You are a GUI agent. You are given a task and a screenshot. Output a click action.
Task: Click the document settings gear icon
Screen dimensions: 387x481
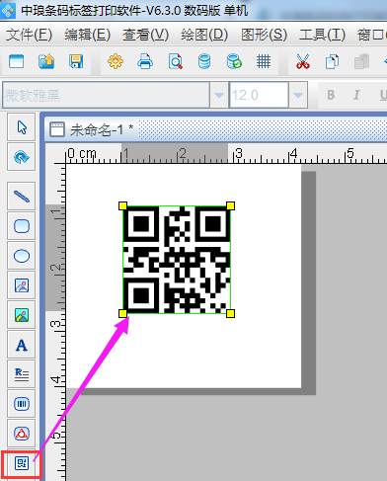[116, 61]
